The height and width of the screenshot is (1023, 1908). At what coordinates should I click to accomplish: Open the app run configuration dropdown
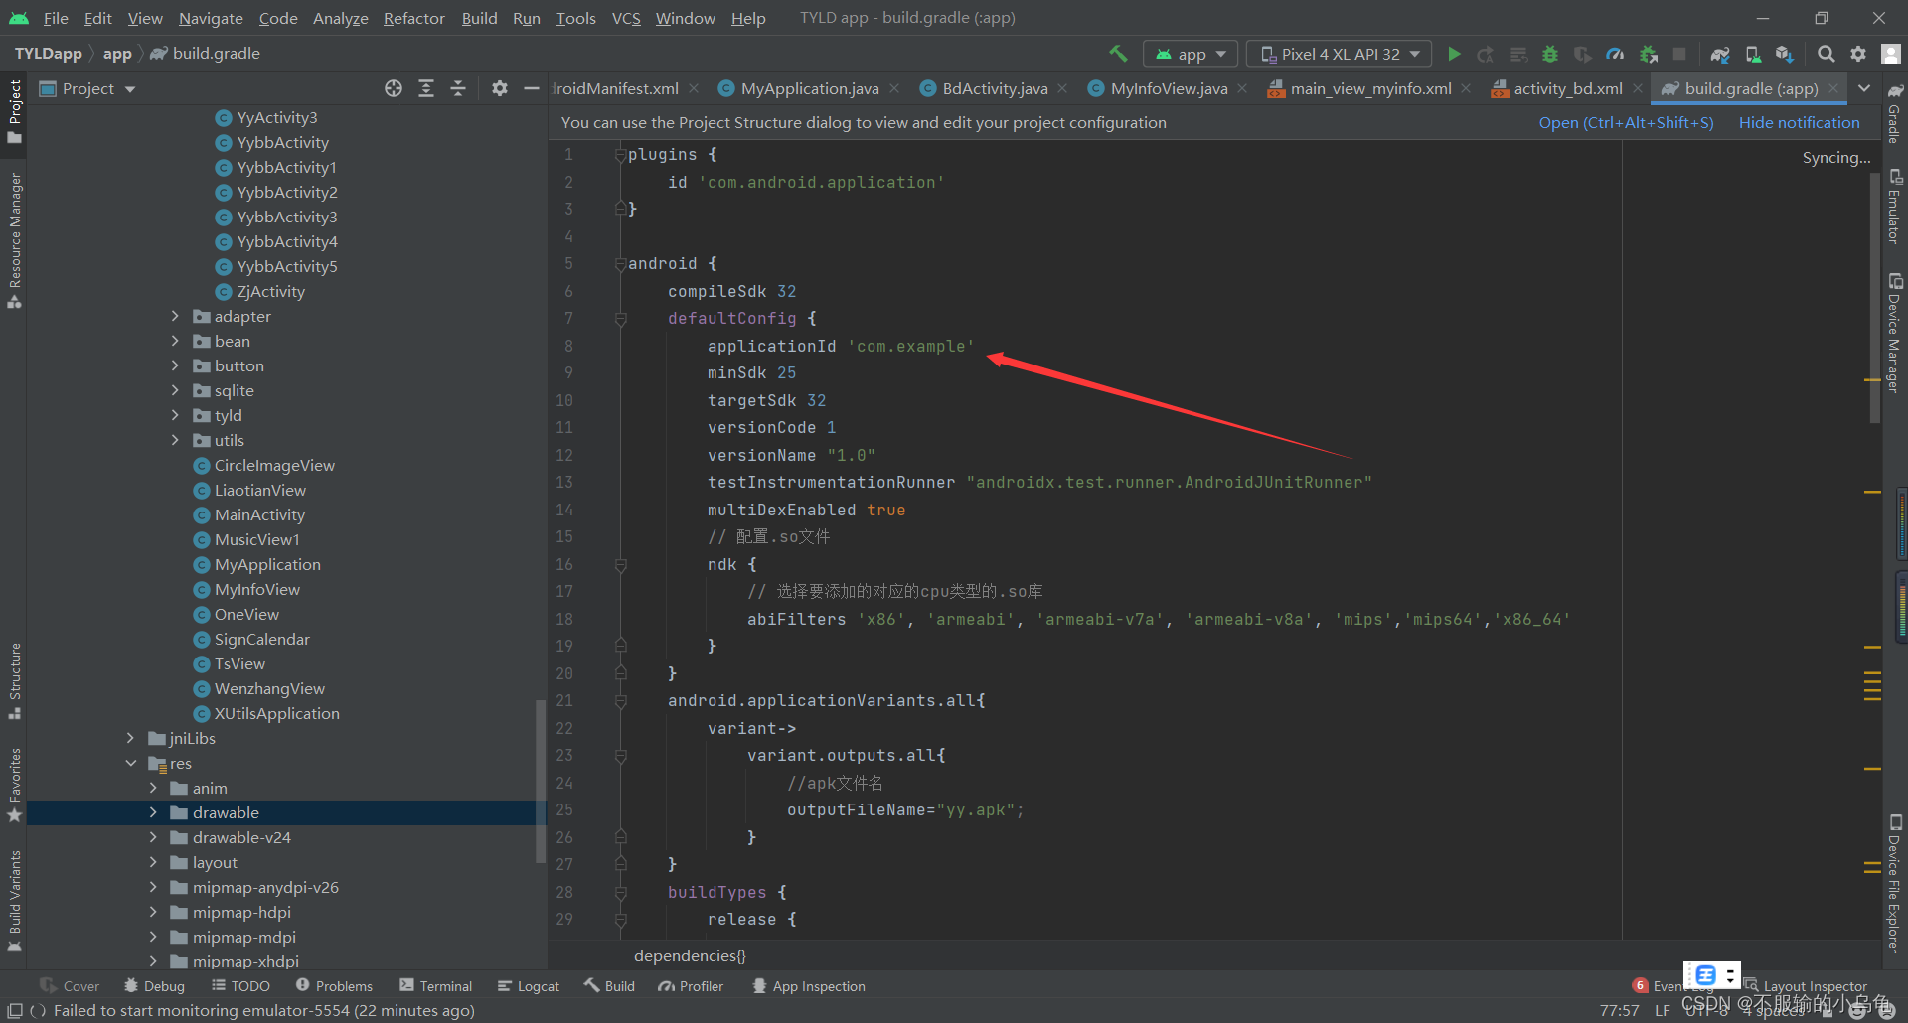(x=1191, y=54)
